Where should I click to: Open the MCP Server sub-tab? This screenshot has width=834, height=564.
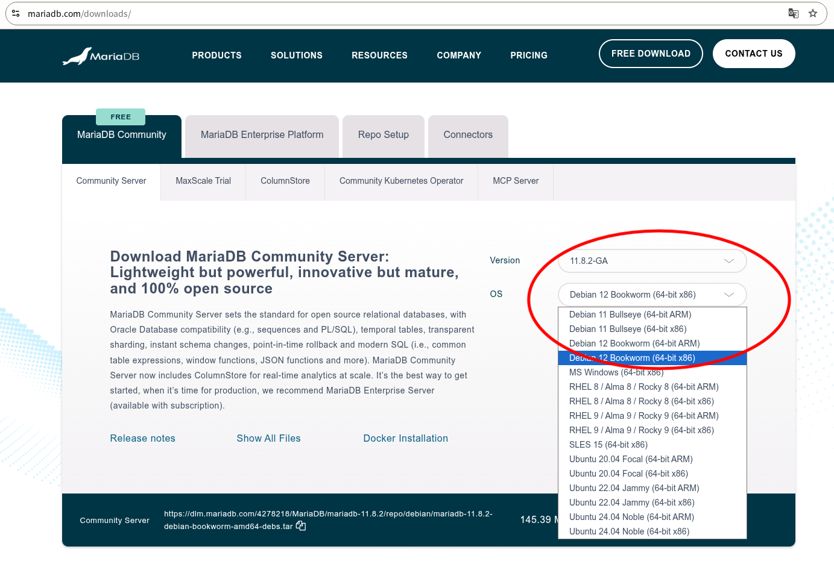(x=516, y=182)
